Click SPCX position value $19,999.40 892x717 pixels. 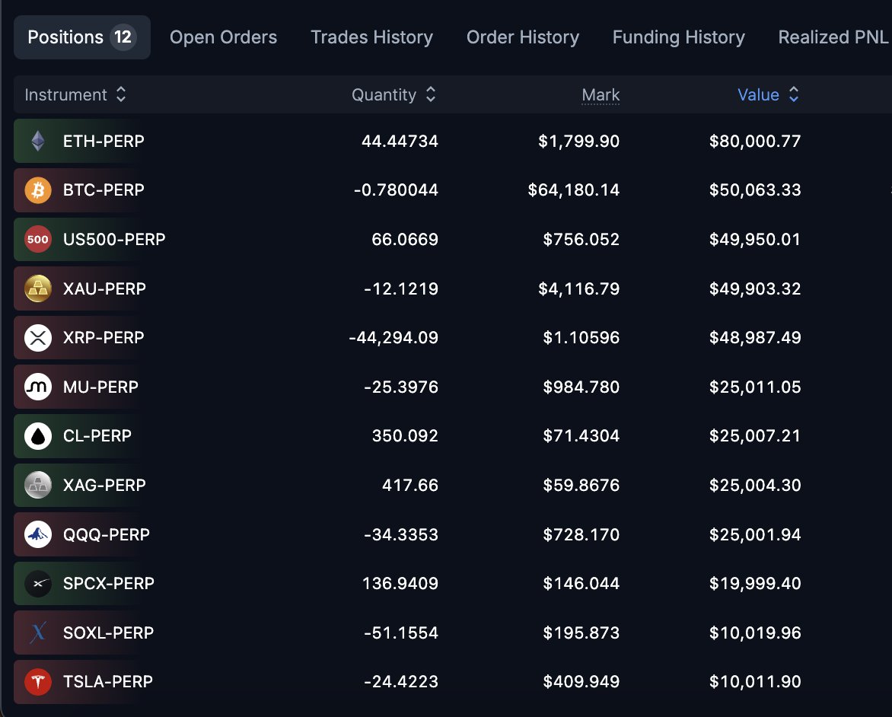coord(755,583)
